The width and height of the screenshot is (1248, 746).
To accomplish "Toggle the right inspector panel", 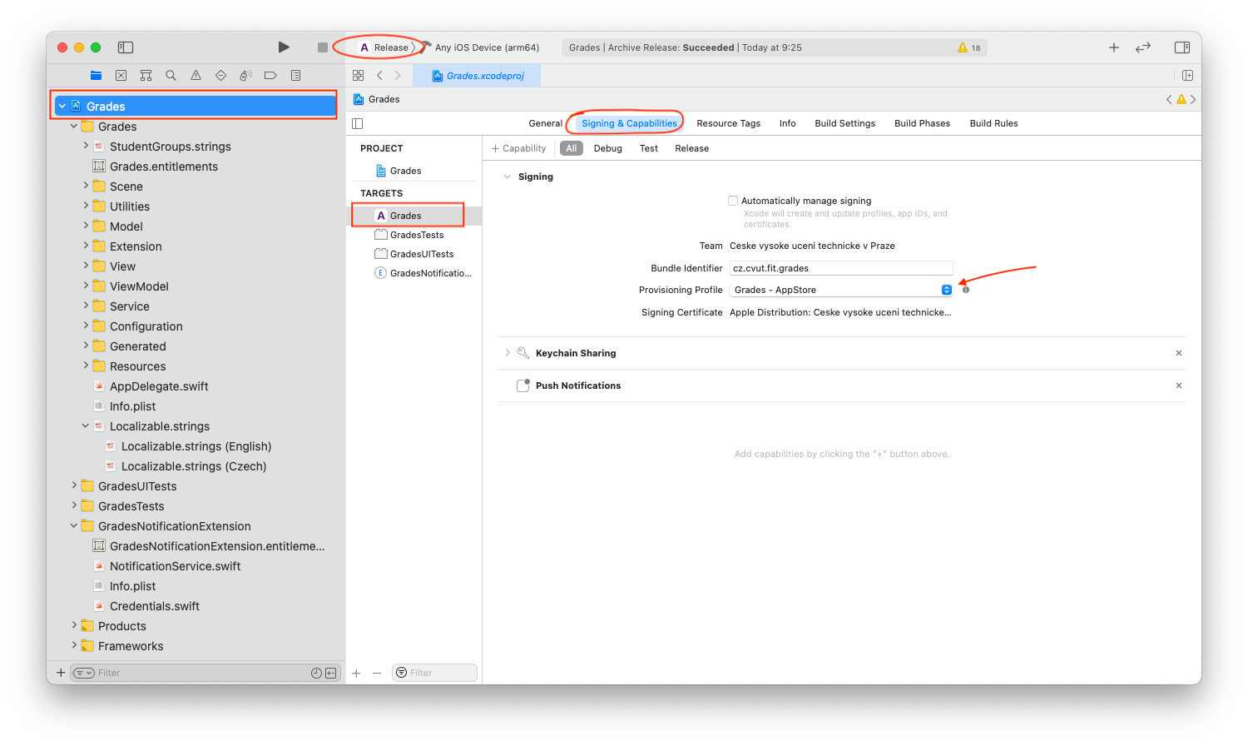I will 1181,47.
